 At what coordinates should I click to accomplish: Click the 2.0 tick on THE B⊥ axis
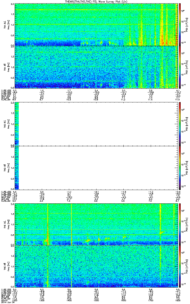pos(12,204)
